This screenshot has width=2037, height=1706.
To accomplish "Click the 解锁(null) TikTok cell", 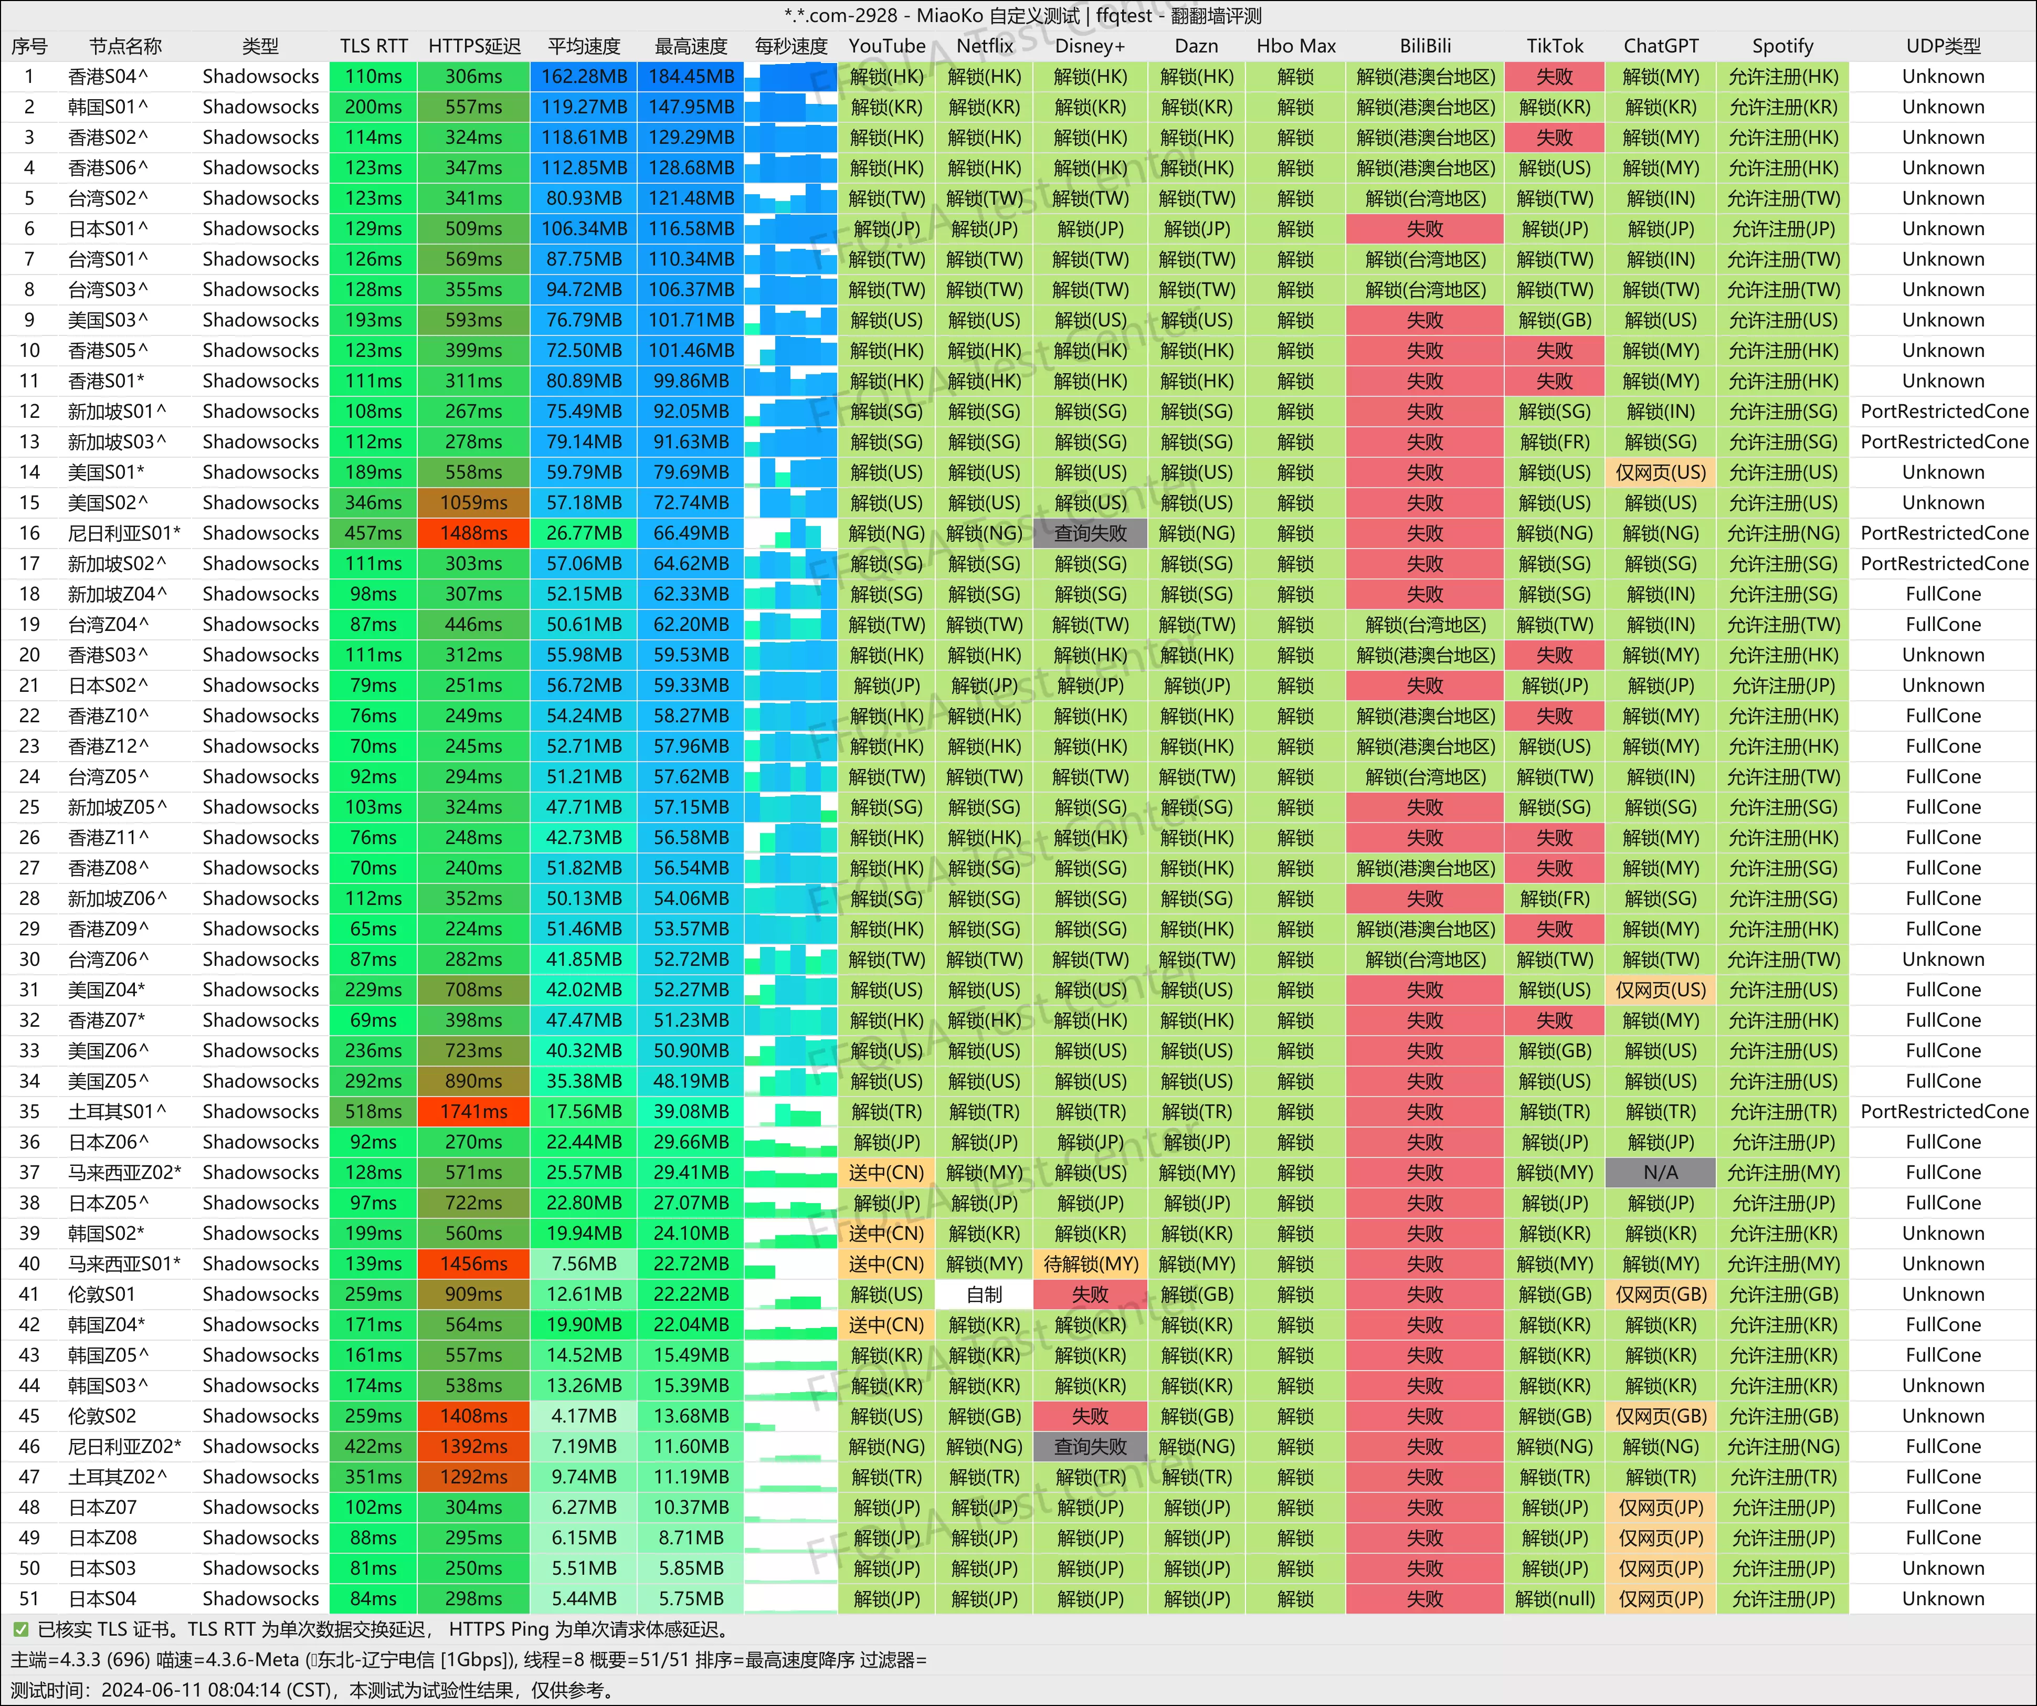I will click(1554, 1599).
